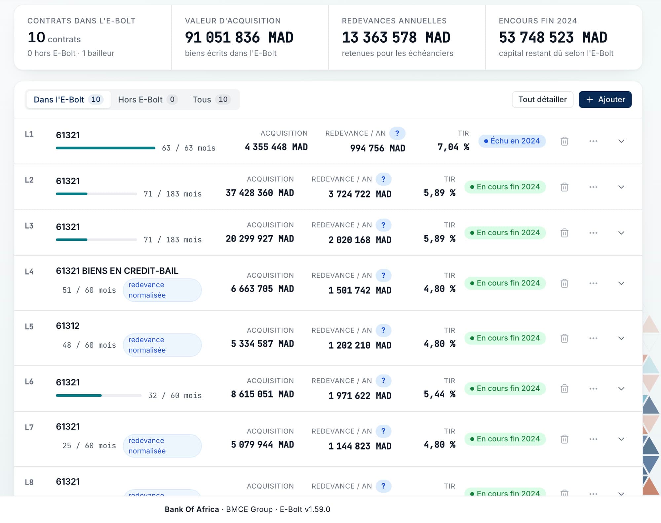Click trash icon in row L5
This screenshot has height=523, width=661.
tap(564, 338)
